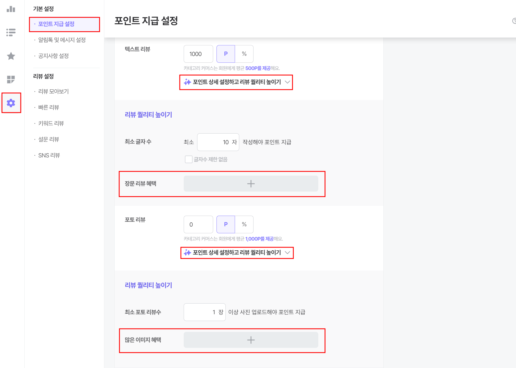Expand 포인트 상세 설정 under 포토 리뷰
516x368 pixels.
(x=237, y=253)
